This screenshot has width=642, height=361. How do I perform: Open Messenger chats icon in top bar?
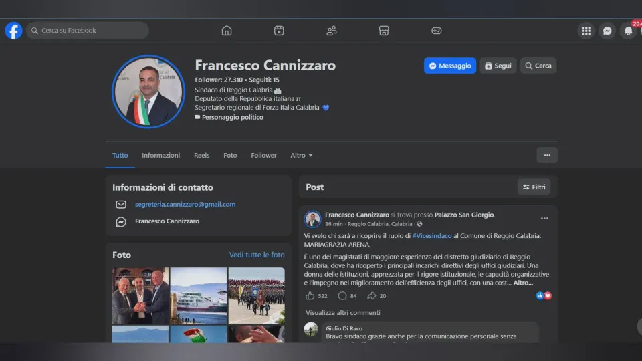[x=607, y=31]
